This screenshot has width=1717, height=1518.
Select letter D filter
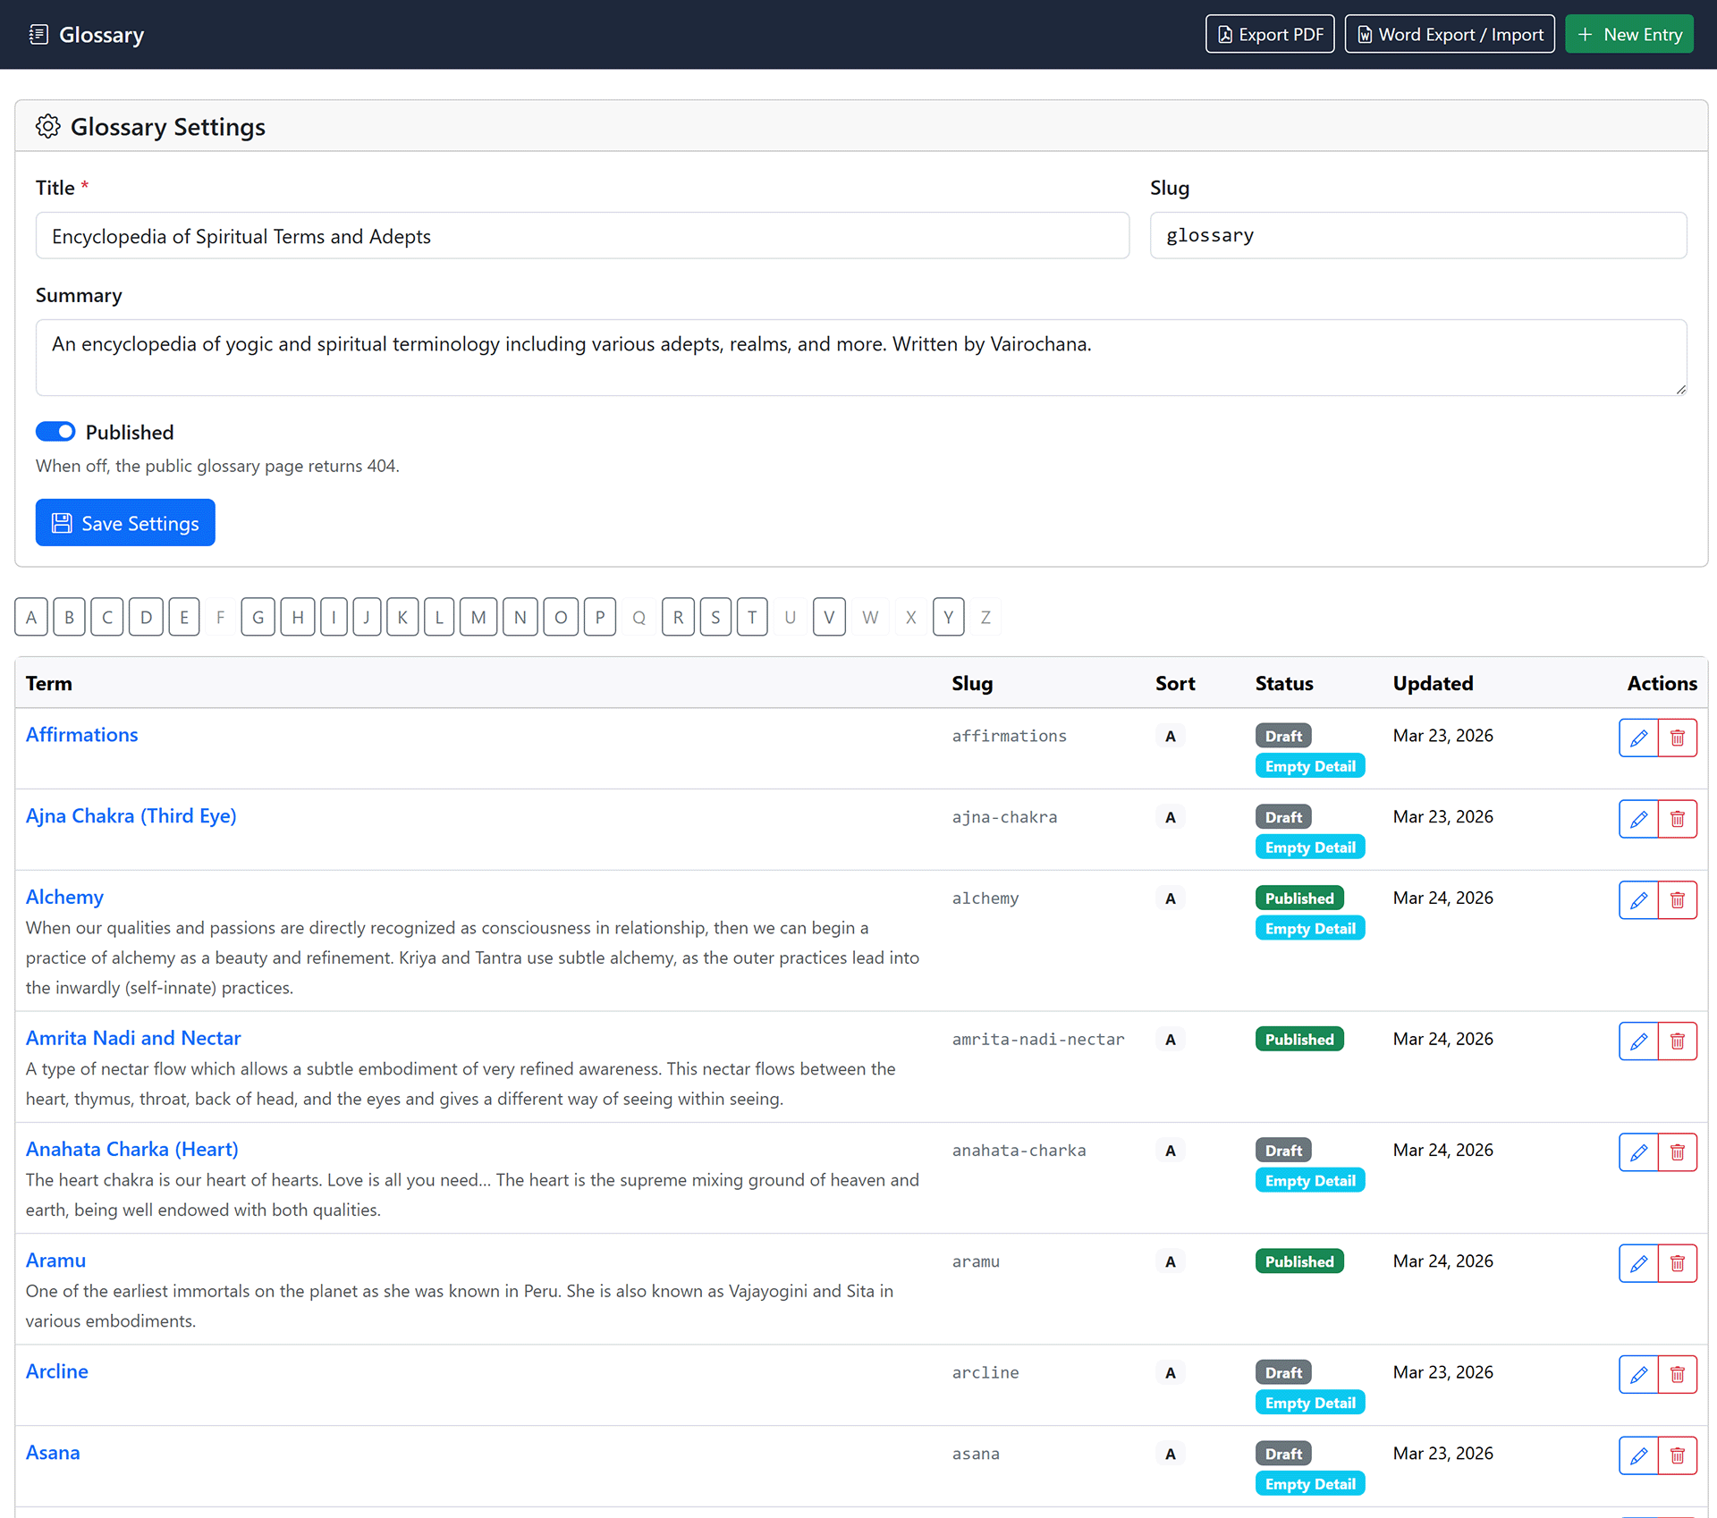pos(146,618)
